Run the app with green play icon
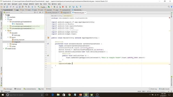Viewport: 173px width, 97px height. (x=49, y=7)
